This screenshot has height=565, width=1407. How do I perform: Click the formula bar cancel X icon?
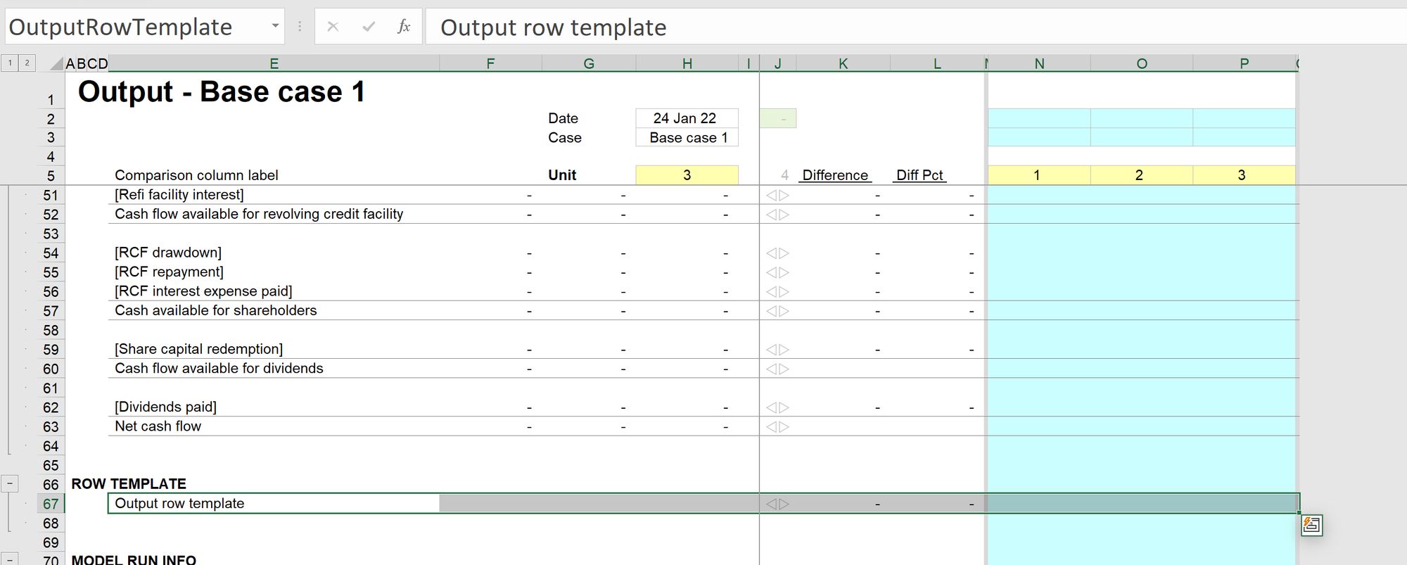point(333,27)
